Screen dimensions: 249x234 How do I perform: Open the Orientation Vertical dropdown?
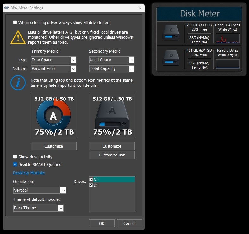(63, 190)
